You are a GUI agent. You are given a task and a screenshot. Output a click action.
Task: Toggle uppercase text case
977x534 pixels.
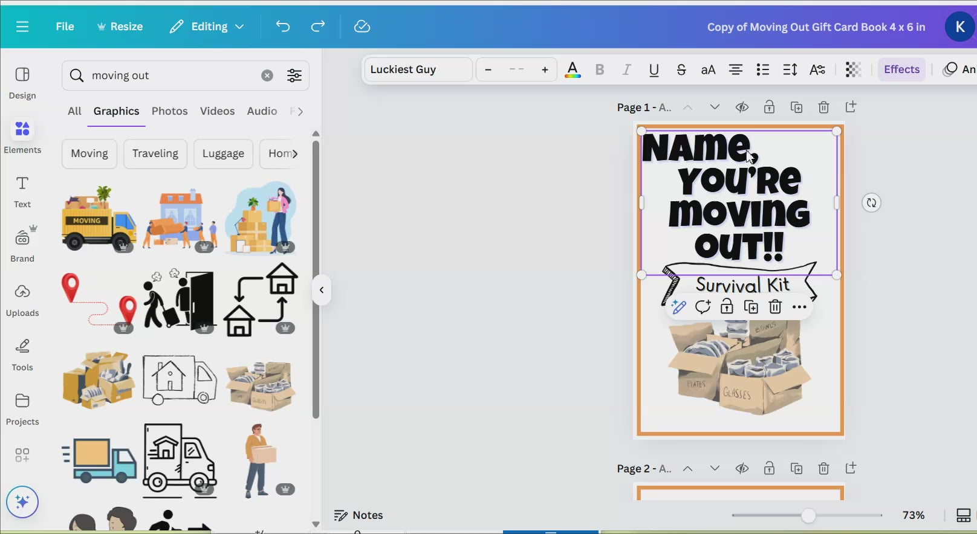point(709,70)
